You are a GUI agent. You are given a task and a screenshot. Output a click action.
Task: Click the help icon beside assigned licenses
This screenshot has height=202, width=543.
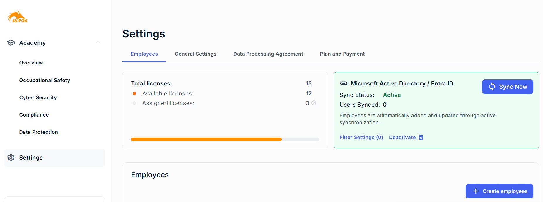point(314,103)
